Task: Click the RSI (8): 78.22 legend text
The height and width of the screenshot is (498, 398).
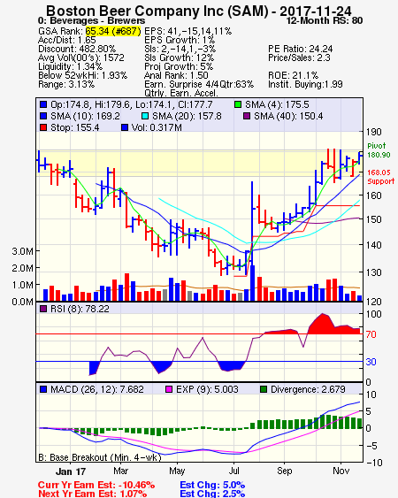Action: tap(80, 309)
